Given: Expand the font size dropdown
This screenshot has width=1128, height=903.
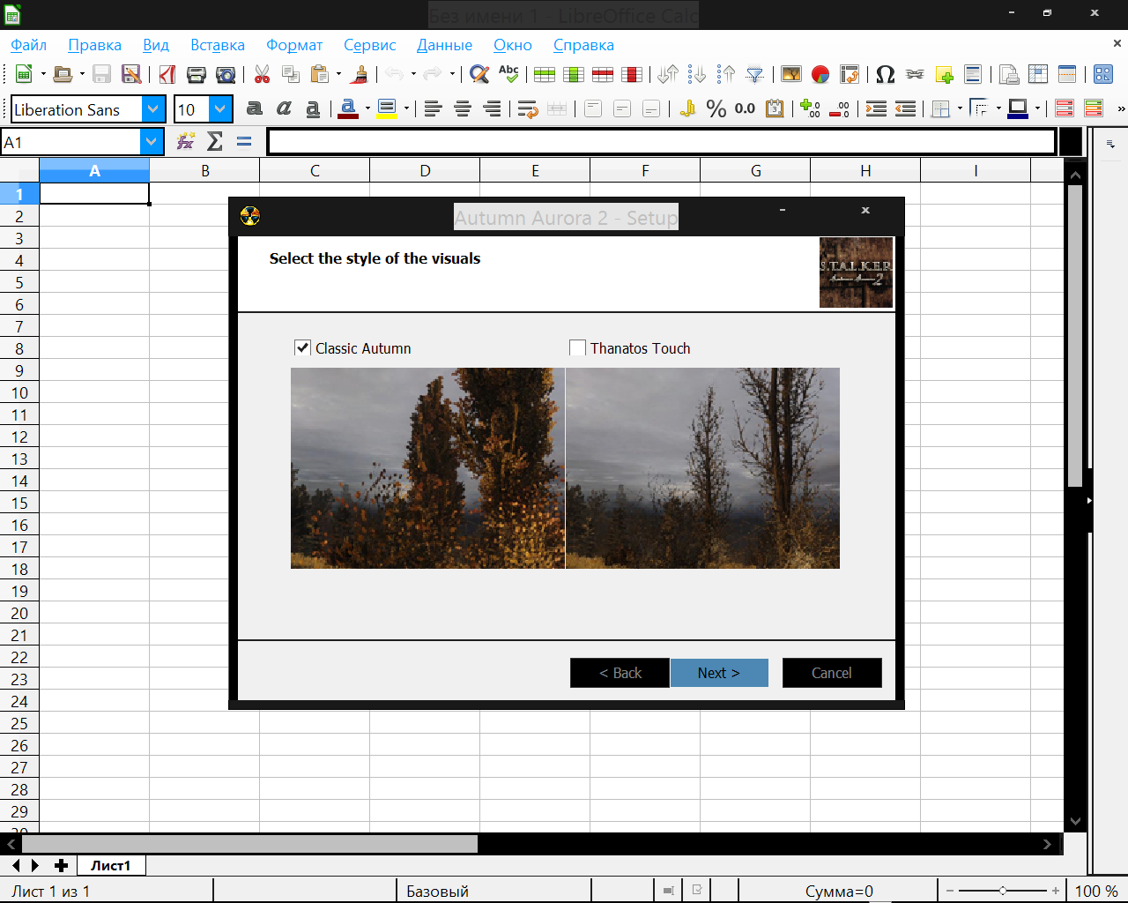Looking at the screenshot, I should coord(220,109).
